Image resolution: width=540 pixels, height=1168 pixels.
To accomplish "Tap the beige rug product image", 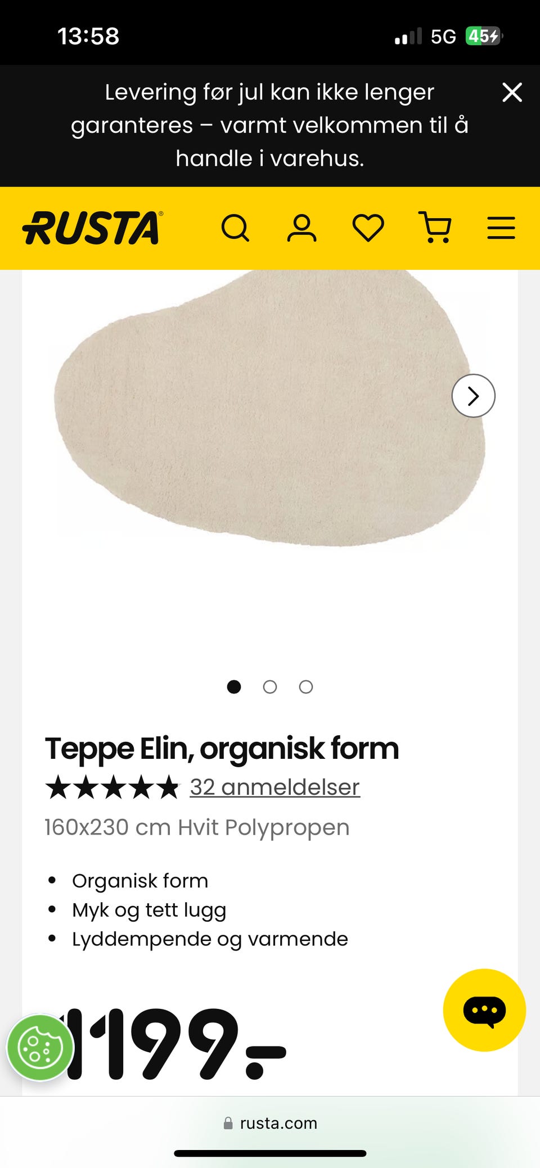I will pyautogui.click(x=270, y=407).
